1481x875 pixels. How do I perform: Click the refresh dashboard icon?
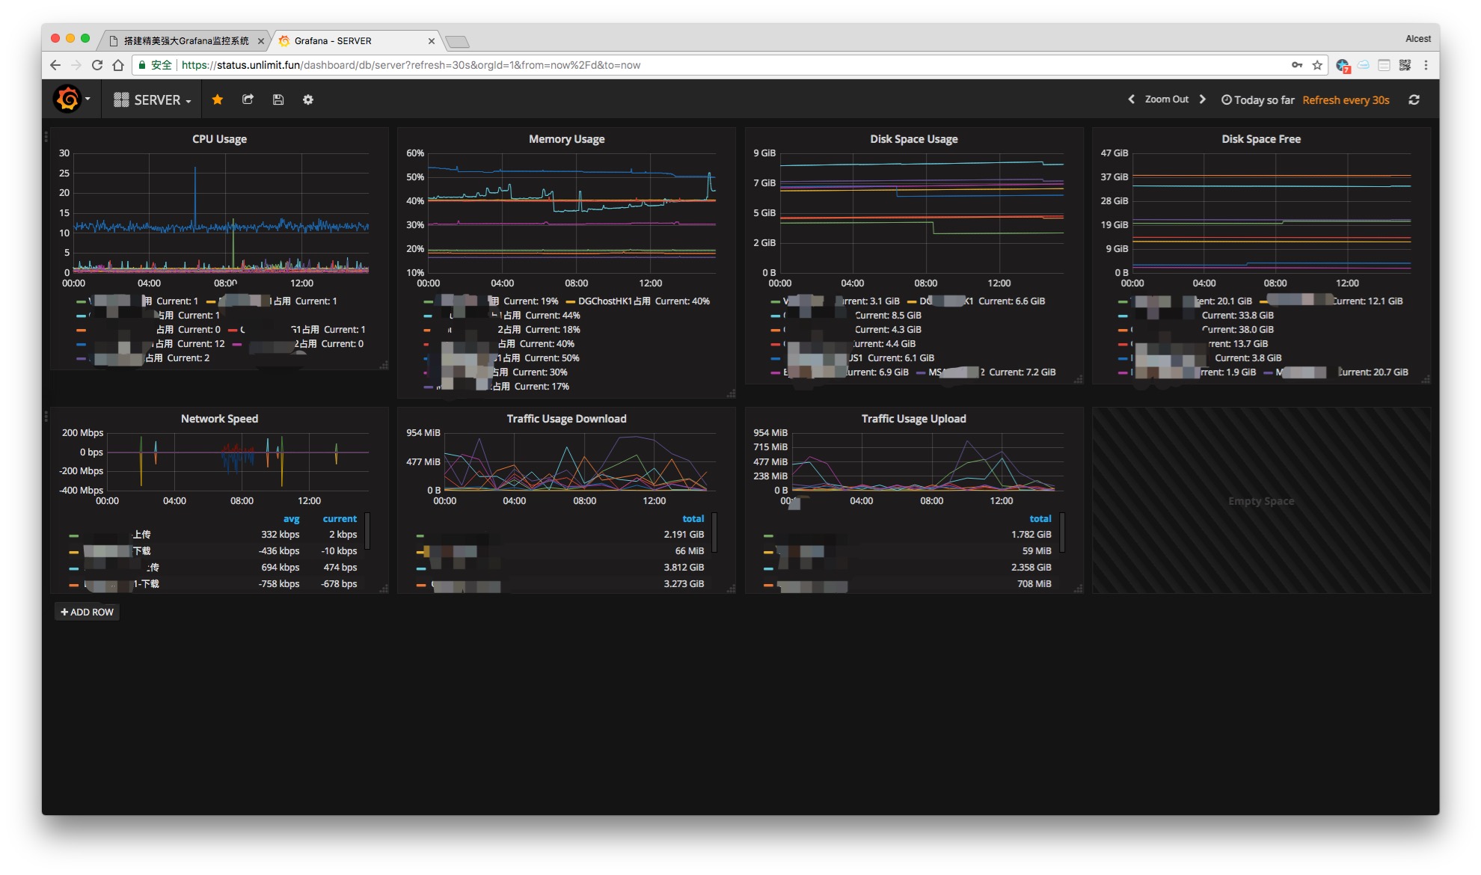point(1414,99)
